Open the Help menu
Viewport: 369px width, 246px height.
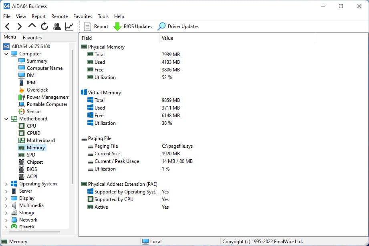click(x=119, y=16)
